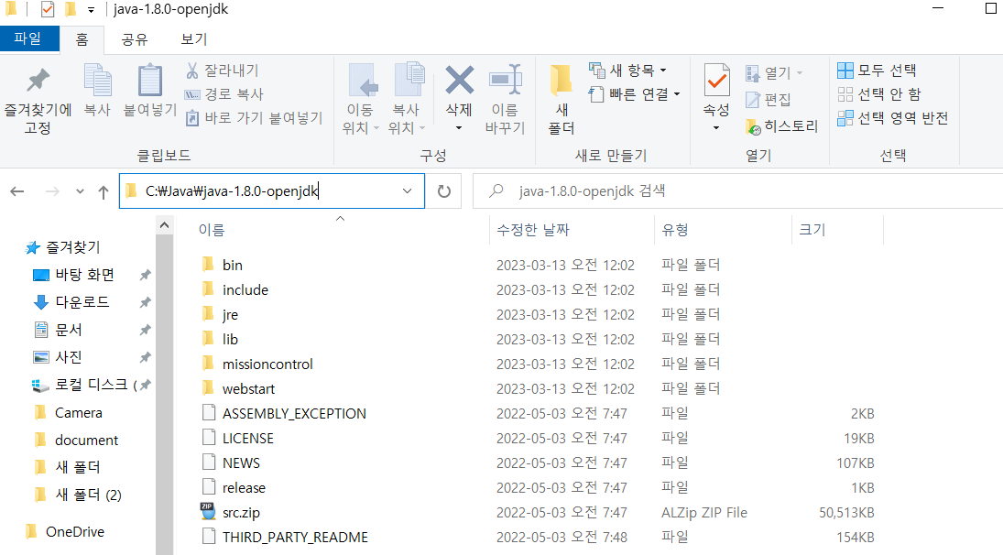Sort by the 크기 (Size) column header
The width and height of the screenshot is (1003, 555).
coord(812,230)
